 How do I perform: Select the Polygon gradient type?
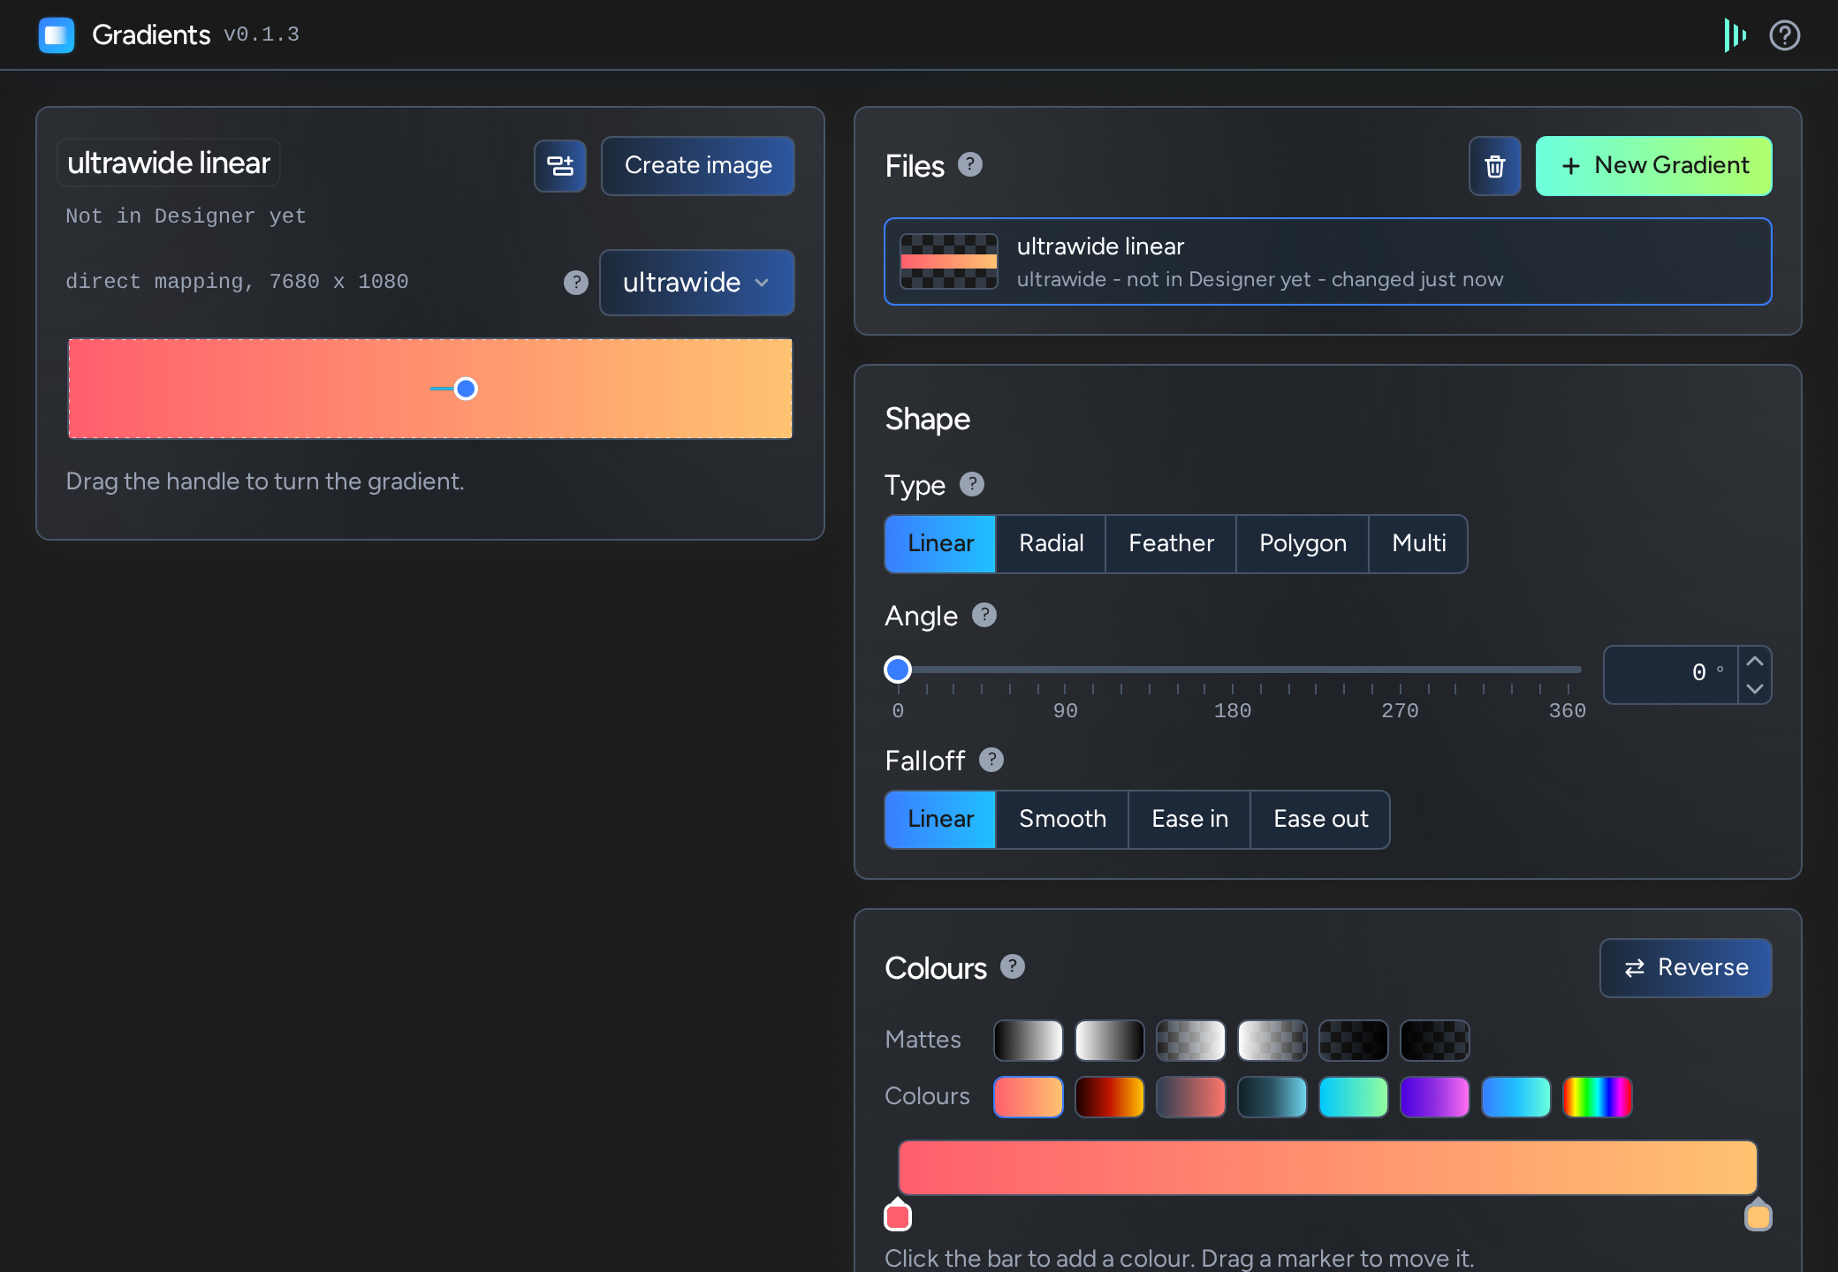point(1303,543)
